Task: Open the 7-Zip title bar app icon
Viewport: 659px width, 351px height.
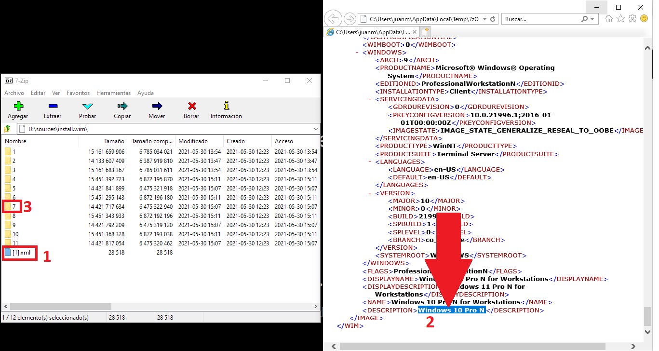Action: tap(8, 81)
